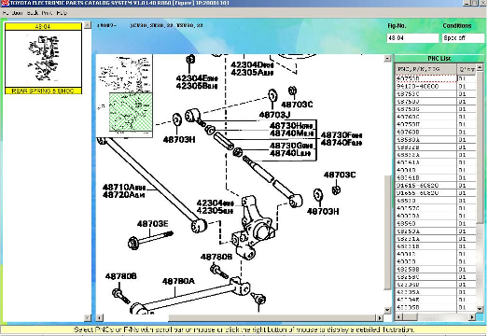Screen dimensions: 488x336
Task: Click up arrow of thumbnail panel scrollbar
Action: click(88, 24)
